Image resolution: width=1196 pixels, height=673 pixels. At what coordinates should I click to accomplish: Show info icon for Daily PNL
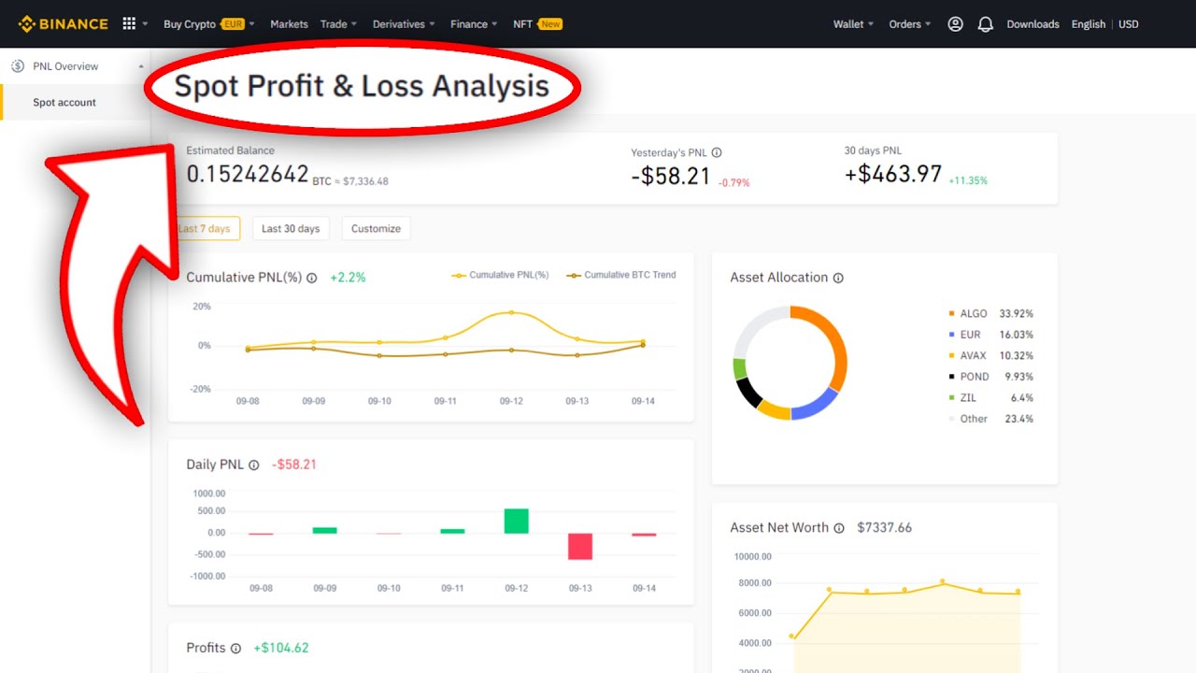(253, 465)
